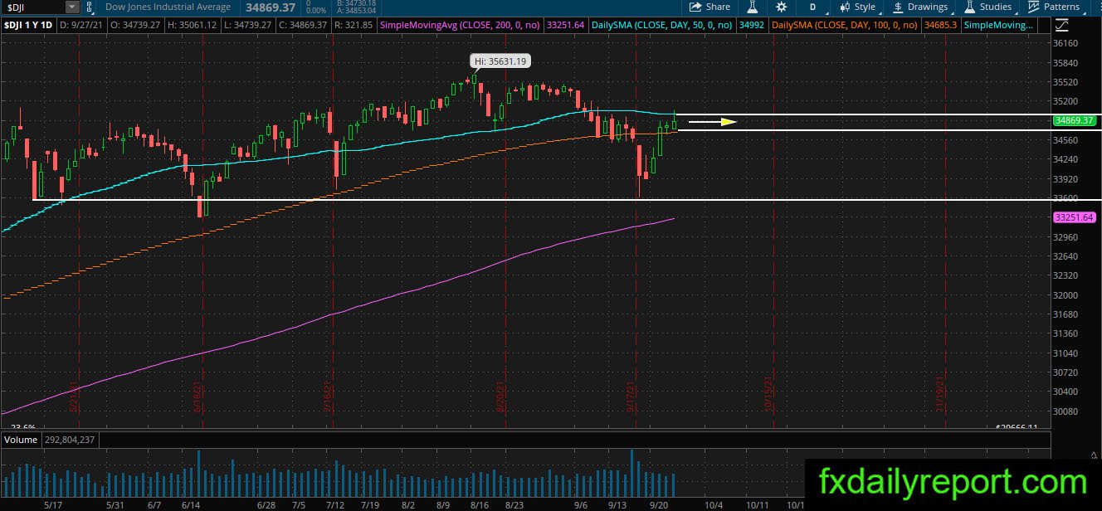Open the D timeframe dropdown
This screenshot has width=1102, height=511.
813,7
